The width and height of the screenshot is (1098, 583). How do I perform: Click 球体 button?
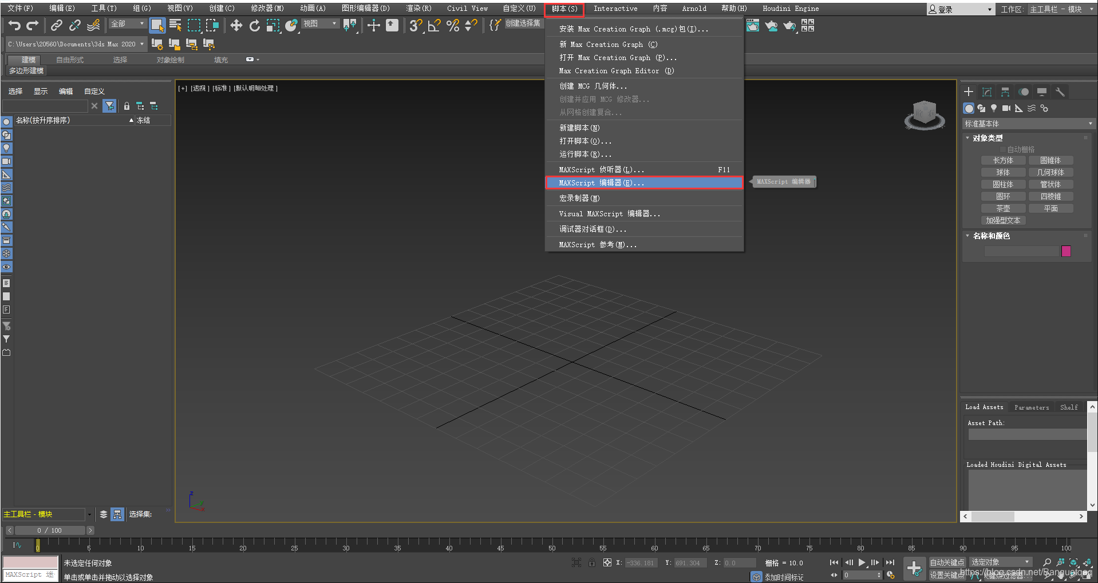click(1003, 172)
